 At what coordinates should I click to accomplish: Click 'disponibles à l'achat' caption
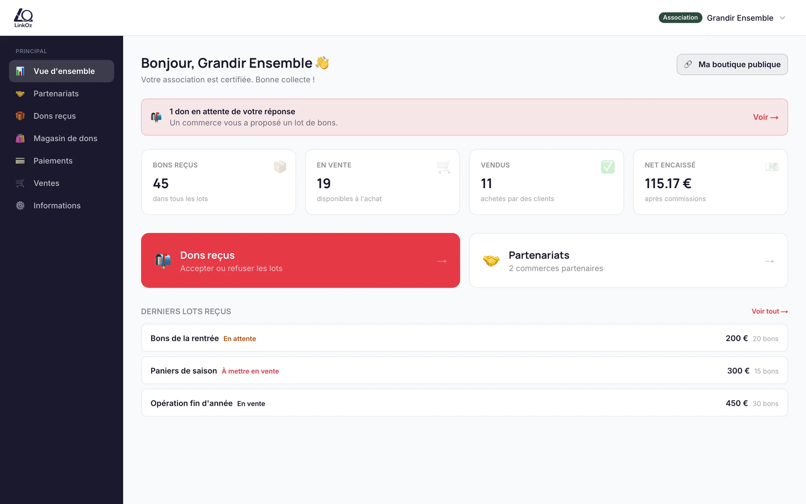349,199
